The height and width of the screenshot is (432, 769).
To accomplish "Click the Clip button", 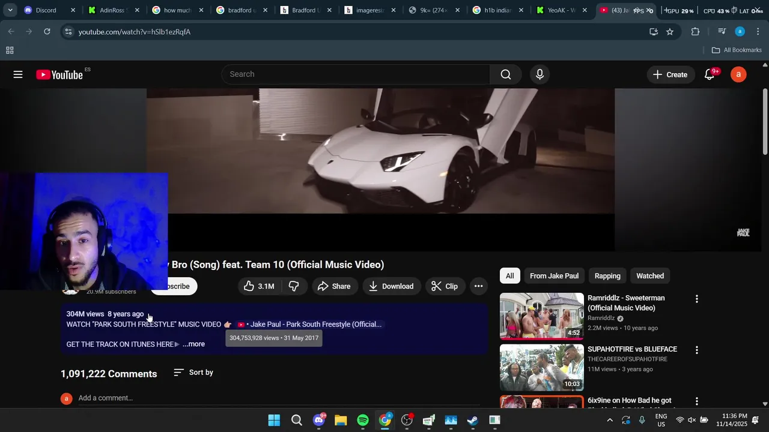I will click(445, 286).
